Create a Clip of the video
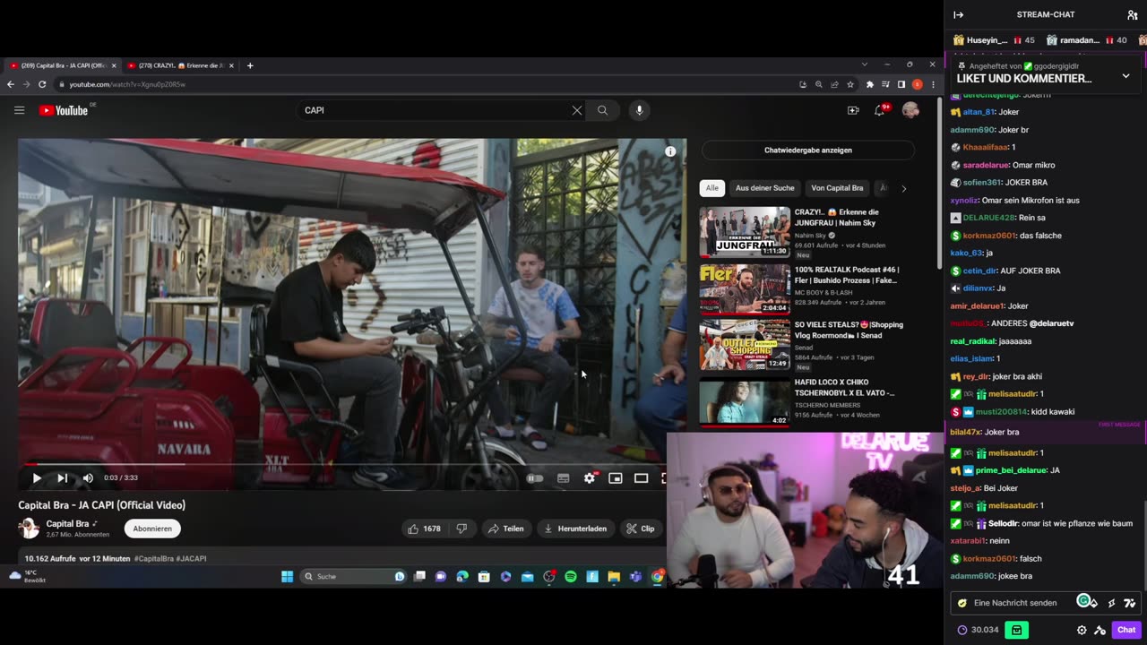This screenshot has height=645, width=1147. pyautogui.click(x=641, y=529)
